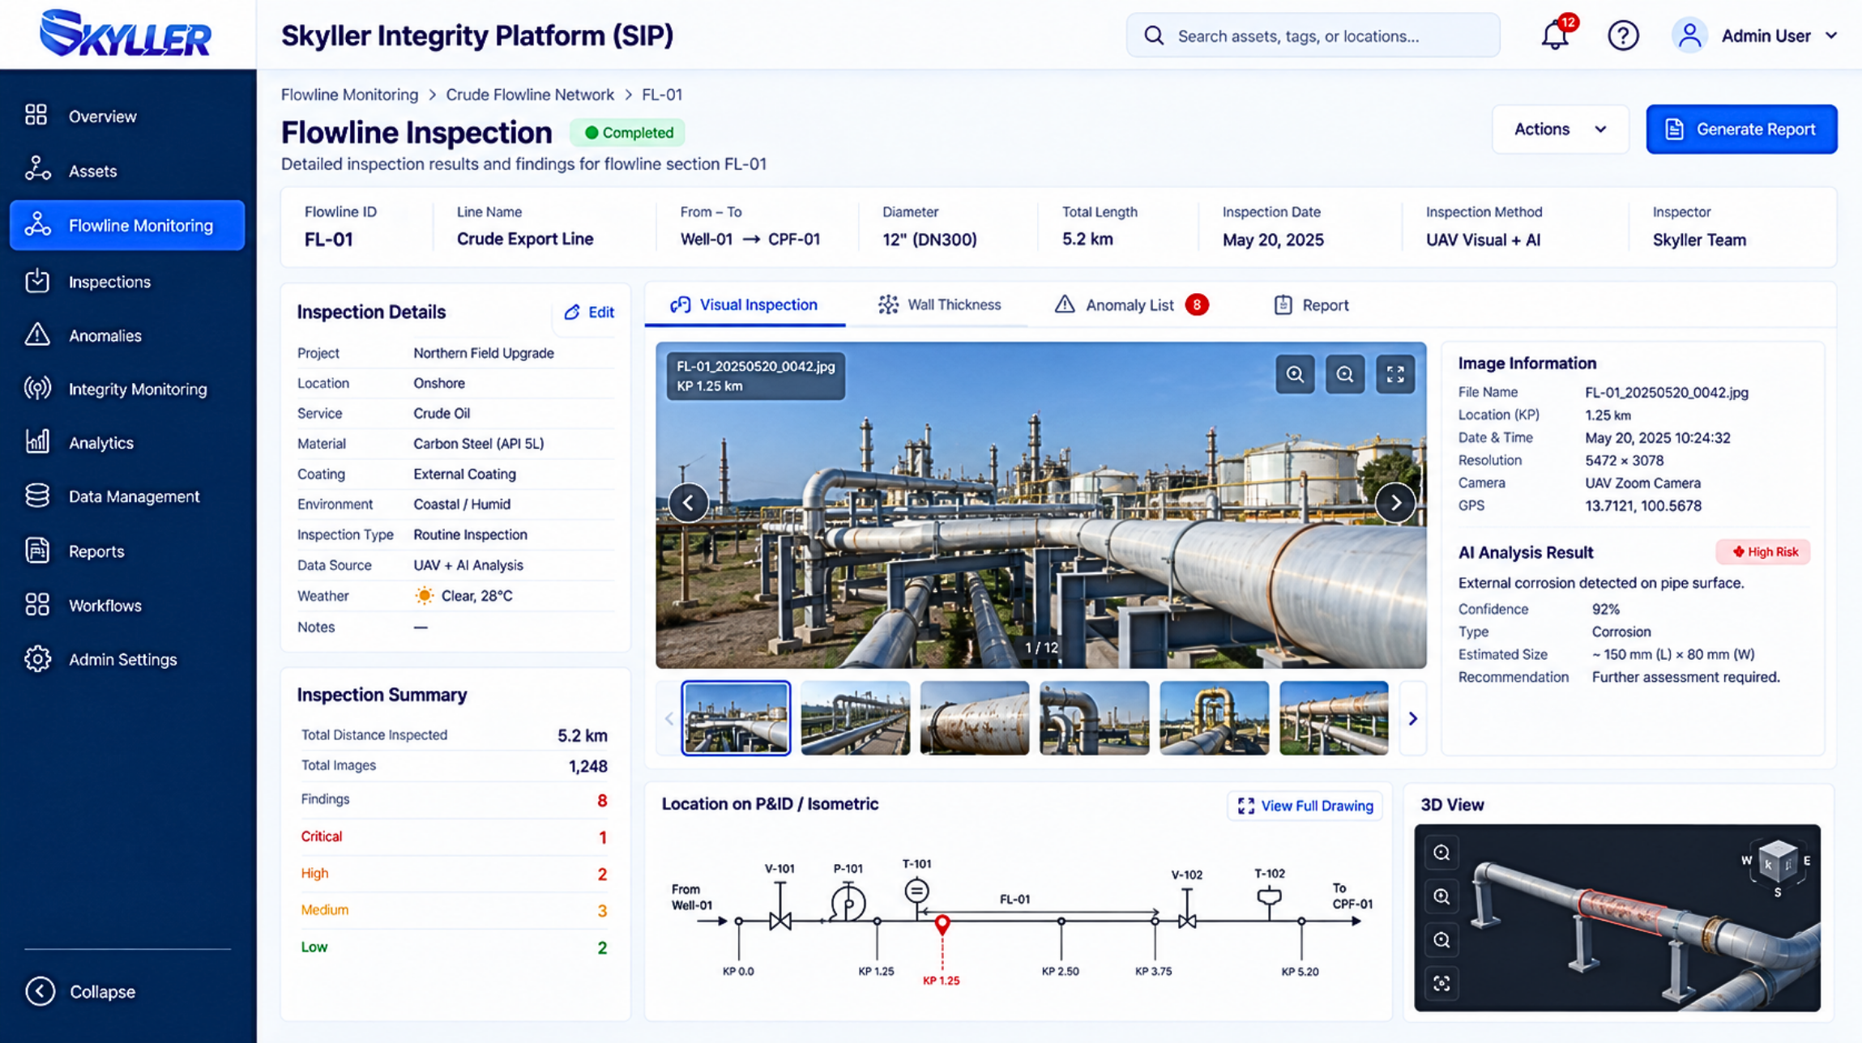
Task: Advance thumbnail strip with right chevron
Action: [x=1412, y=718]
